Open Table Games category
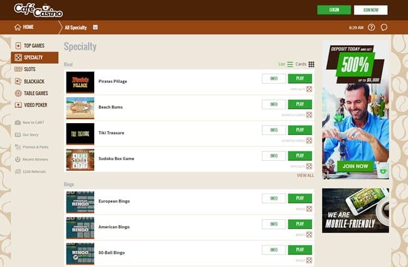The image size is (408, 267). point(35,93)
